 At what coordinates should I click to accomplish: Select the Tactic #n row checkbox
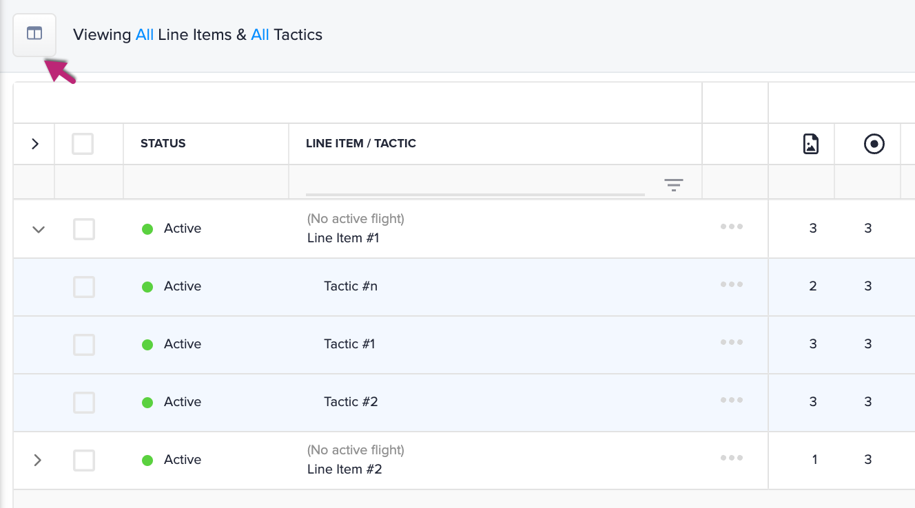click(84, 287)
